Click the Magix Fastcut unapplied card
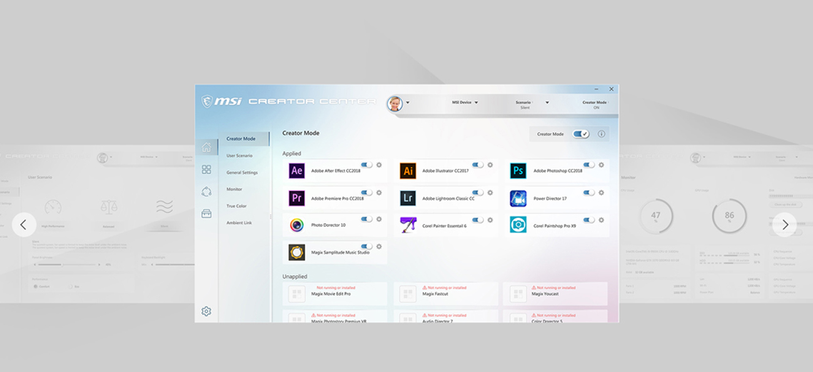 click(446, 293)
